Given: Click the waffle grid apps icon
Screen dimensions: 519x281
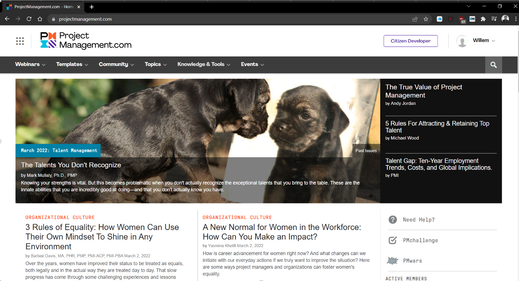Looking at the screenshot, I should [x=20, y=41].
